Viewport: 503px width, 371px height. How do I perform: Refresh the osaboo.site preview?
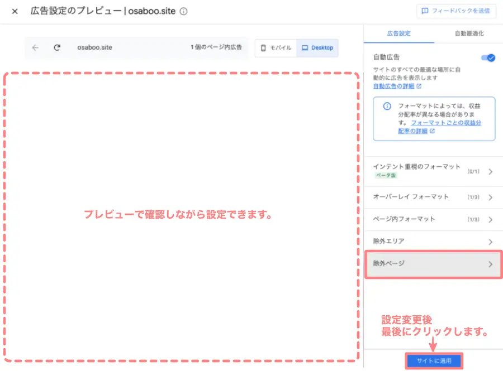click(57, 48)
